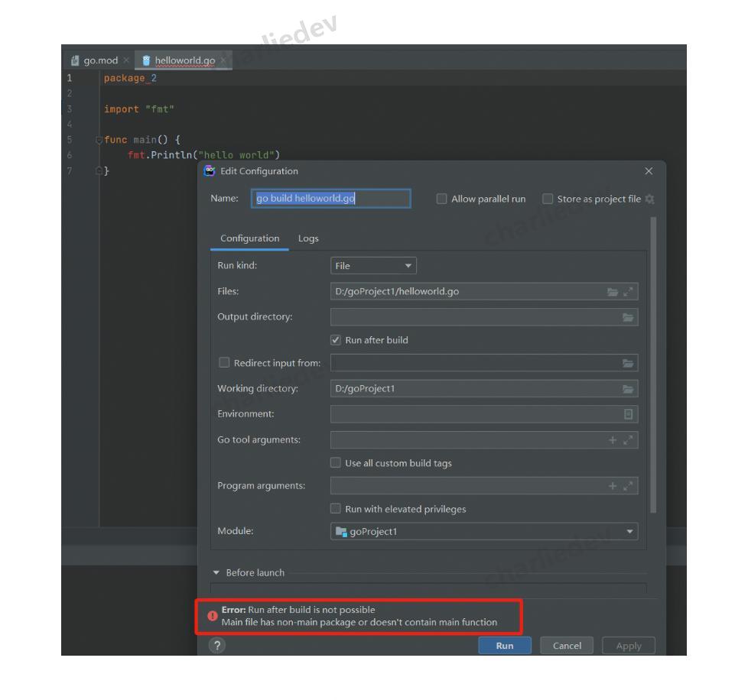Close the go.mod tab
This screenshot has height=700, width=748.
point(126,60)
